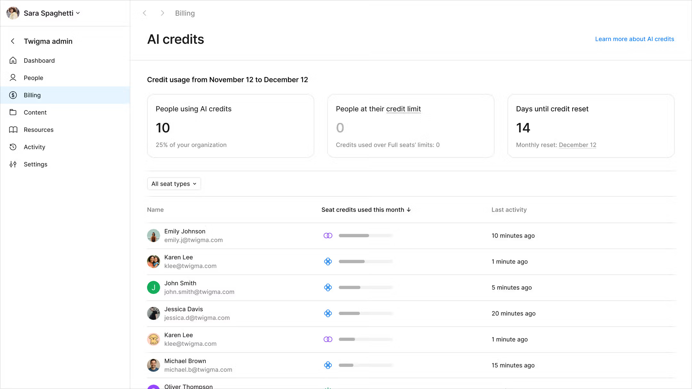Viewport: 692px width, 389px height.
Task: Open the Content section in sidebar
Action: pyautogui.click(x=35, y=112)
